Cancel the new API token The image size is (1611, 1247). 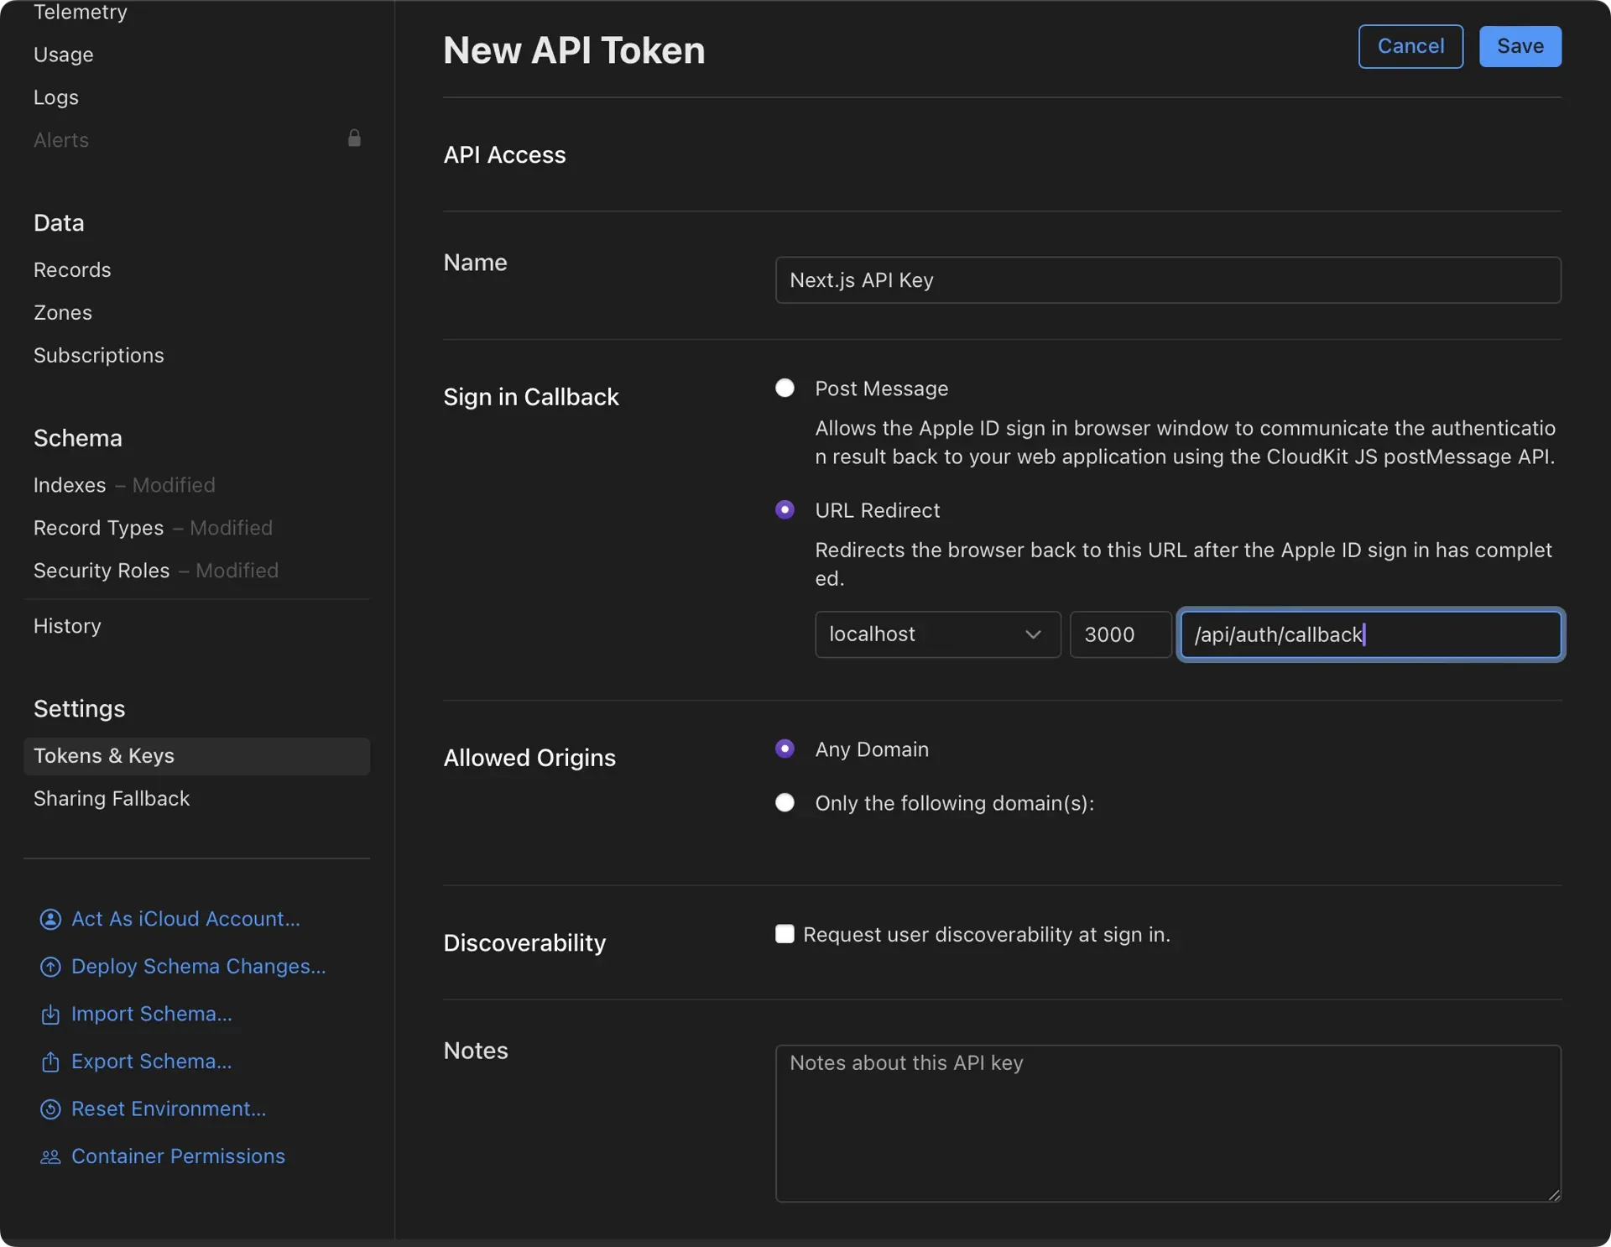point(1410,46)
